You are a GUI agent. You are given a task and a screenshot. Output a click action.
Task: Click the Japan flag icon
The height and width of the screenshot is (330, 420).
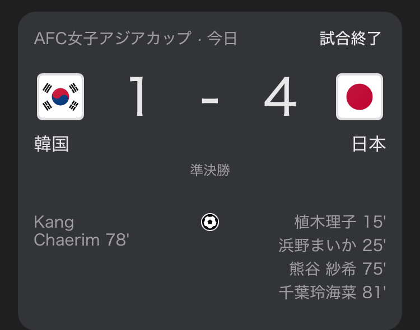coord(359,97)
